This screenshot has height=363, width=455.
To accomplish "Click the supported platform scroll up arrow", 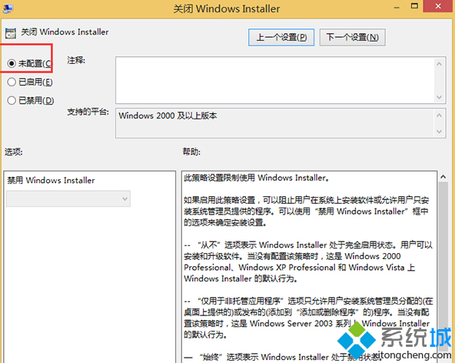I will point(439,115).
